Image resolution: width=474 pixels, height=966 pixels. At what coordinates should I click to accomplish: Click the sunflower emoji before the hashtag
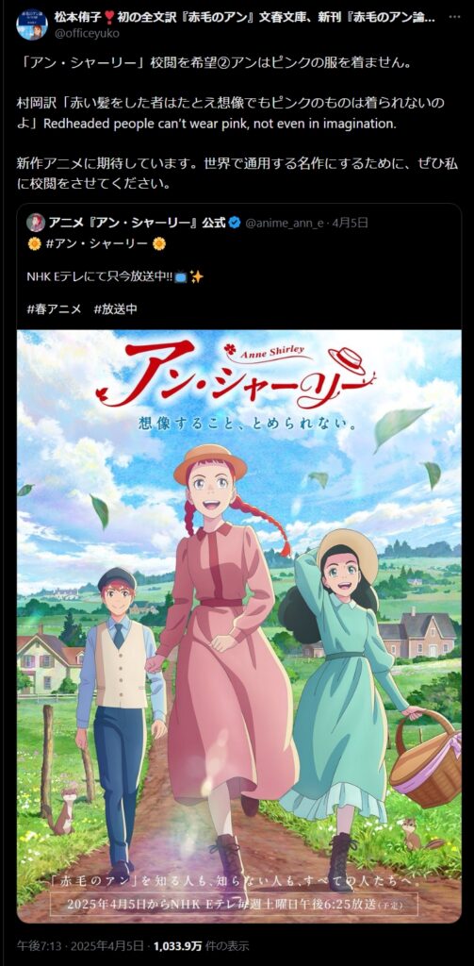35,244
